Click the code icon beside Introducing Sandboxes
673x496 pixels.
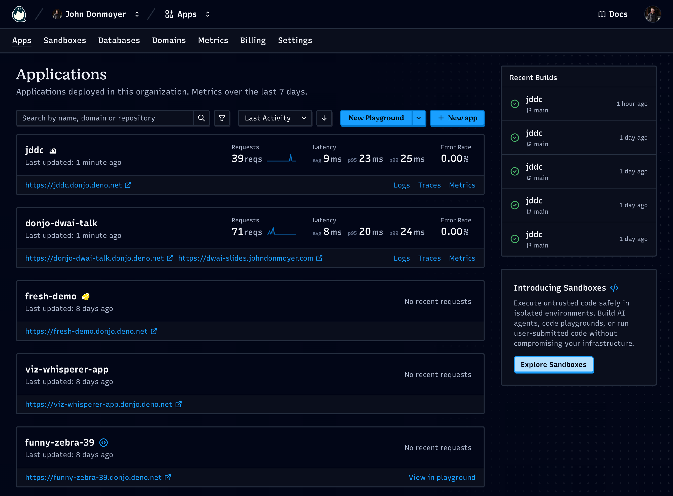pyautogui.click(x=614, y=288)
